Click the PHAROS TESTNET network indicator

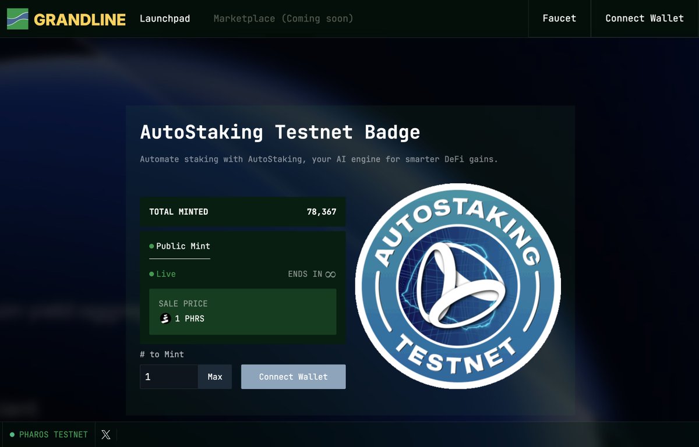49,434
